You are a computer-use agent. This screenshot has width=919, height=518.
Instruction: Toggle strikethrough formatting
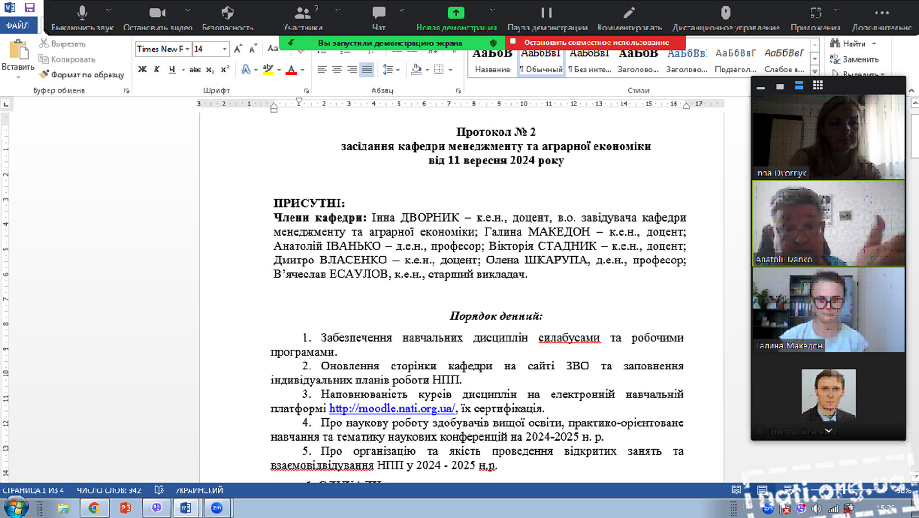click(x=195, y=70)
